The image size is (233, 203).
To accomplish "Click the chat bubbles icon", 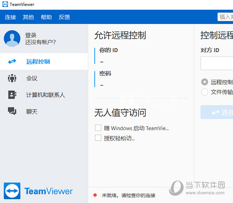I will pos(12,111).
